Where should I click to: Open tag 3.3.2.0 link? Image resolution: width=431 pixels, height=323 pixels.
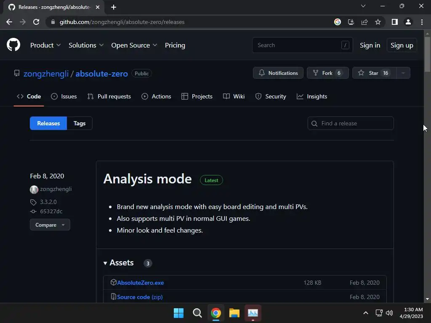48,202
